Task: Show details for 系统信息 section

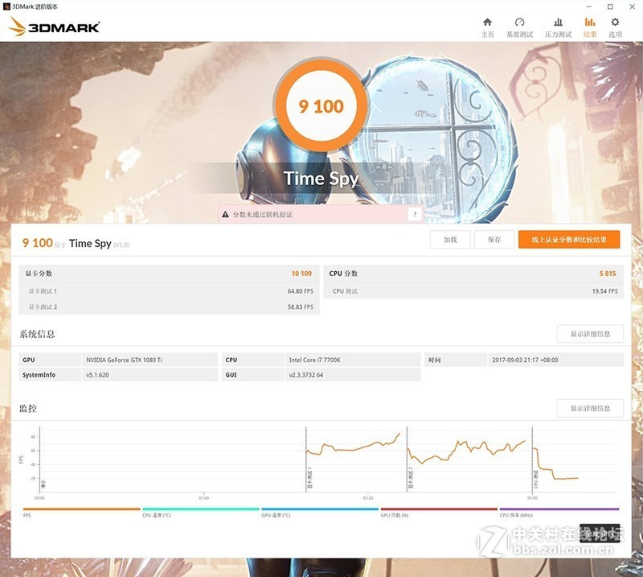Action: (x=590, y=334)
